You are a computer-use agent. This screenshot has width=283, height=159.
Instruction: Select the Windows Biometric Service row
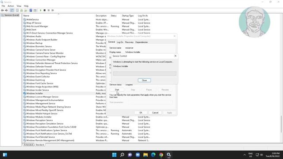coord(39,46)
